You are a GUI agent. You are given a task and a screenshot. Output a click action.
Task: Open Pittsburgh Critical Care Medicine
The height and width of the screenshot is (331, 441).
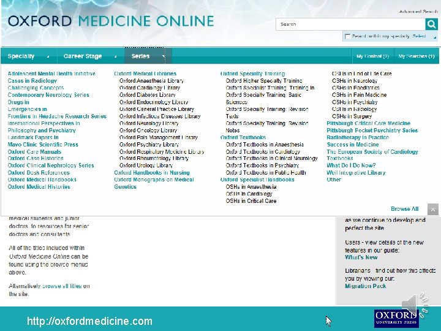[x=369, y=123]
